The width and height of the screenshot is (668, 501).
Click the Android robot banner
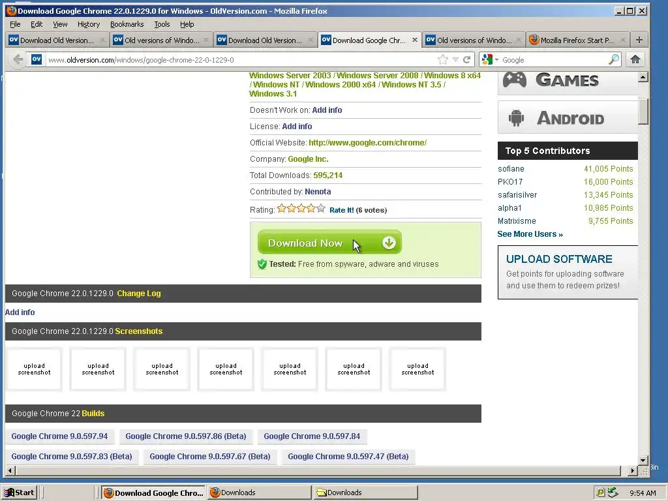coord(568,117)
